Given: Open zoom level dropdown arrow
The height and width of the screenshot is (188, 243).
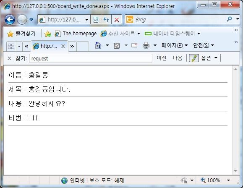Looking at the screenshot, I should (x=228, y=180).
